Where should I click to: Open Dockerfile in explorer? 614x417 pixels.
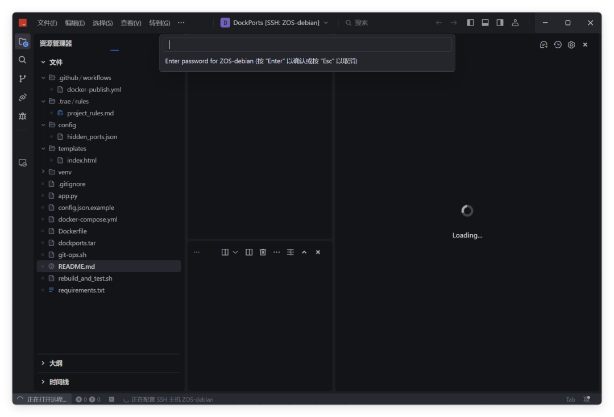click(x=72, y=231)
